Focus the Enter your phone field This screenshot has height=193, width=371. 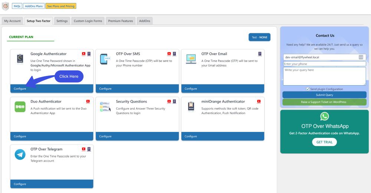pos(324,64)
